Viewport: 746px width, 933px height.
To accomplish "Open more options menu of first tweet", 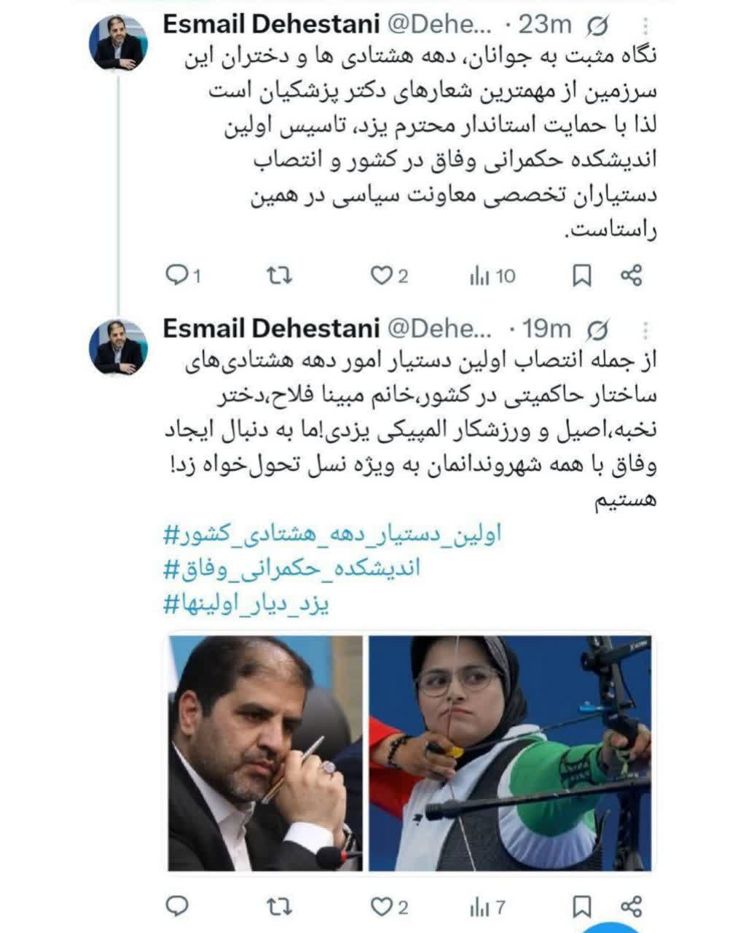I will click(645, 26).
